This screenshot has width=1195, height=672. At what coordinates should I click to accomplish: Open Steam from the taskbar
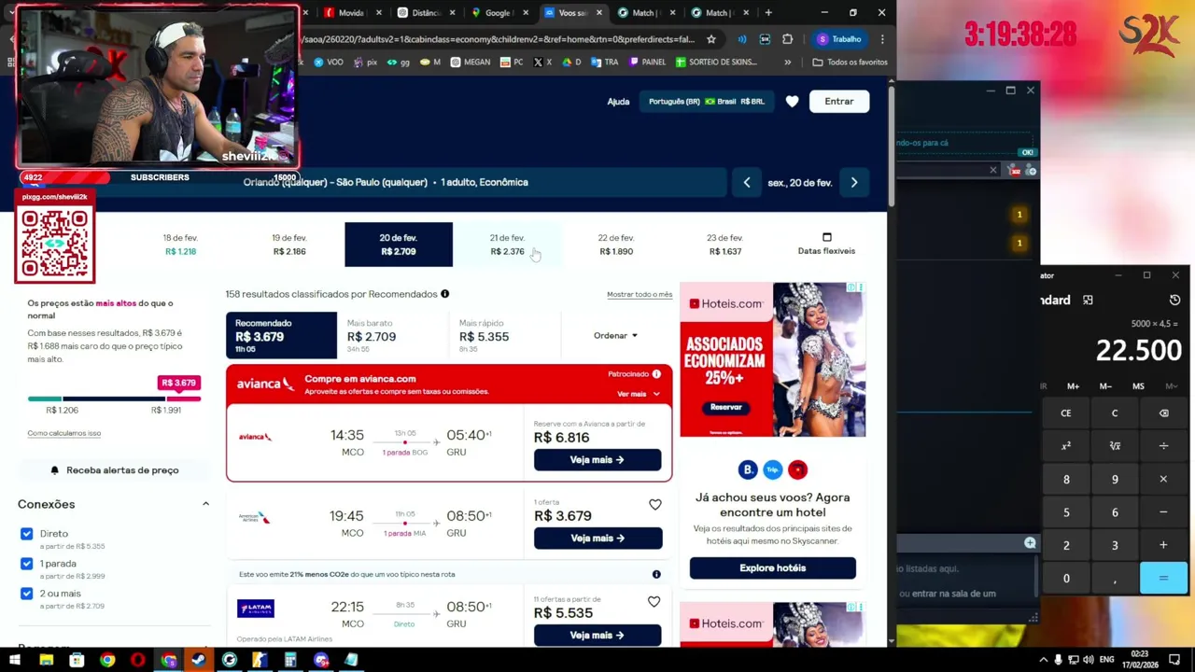click(x=199, y=660)
